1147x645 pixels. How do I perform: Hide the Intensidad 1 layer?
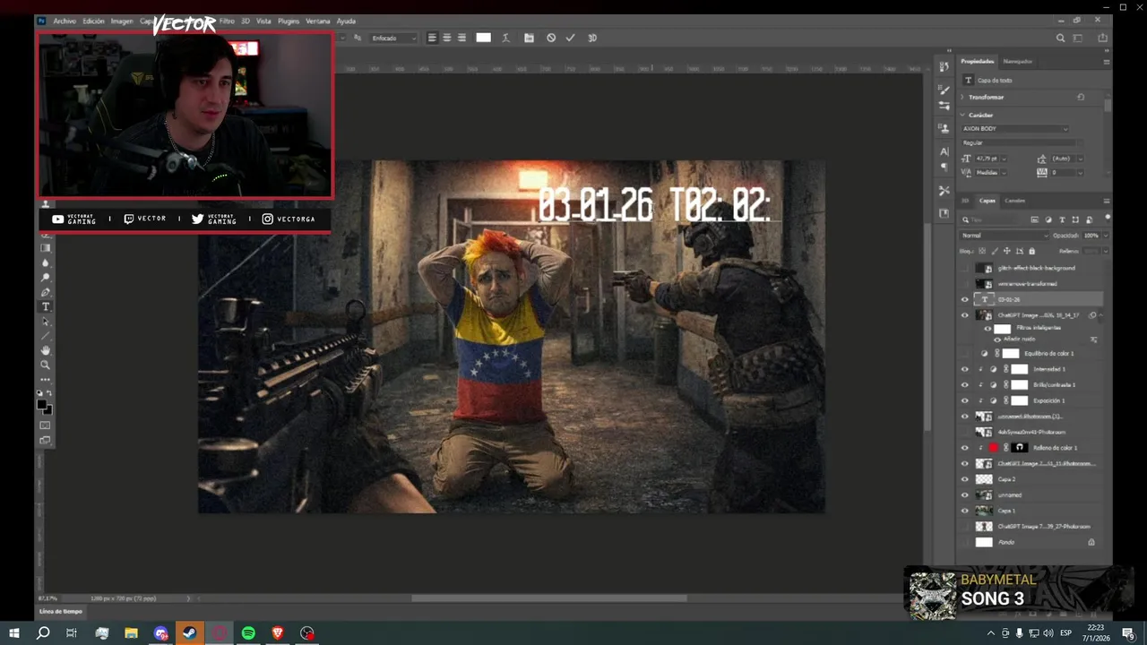point(965,369)
